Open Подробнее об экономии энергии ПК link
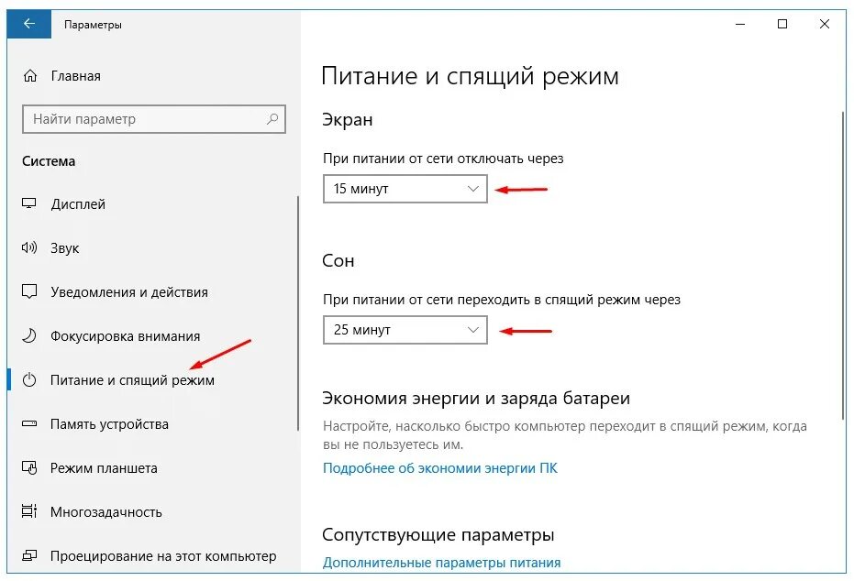This screenshot has height=581, width=854. [x=440, y=468]
